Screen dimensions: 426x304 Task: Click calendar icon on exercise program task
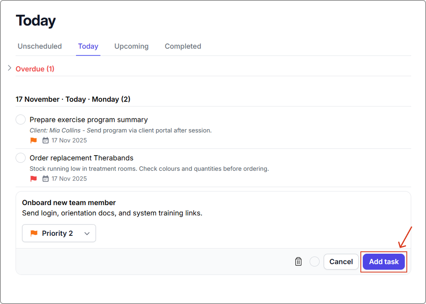click(46, 140)
